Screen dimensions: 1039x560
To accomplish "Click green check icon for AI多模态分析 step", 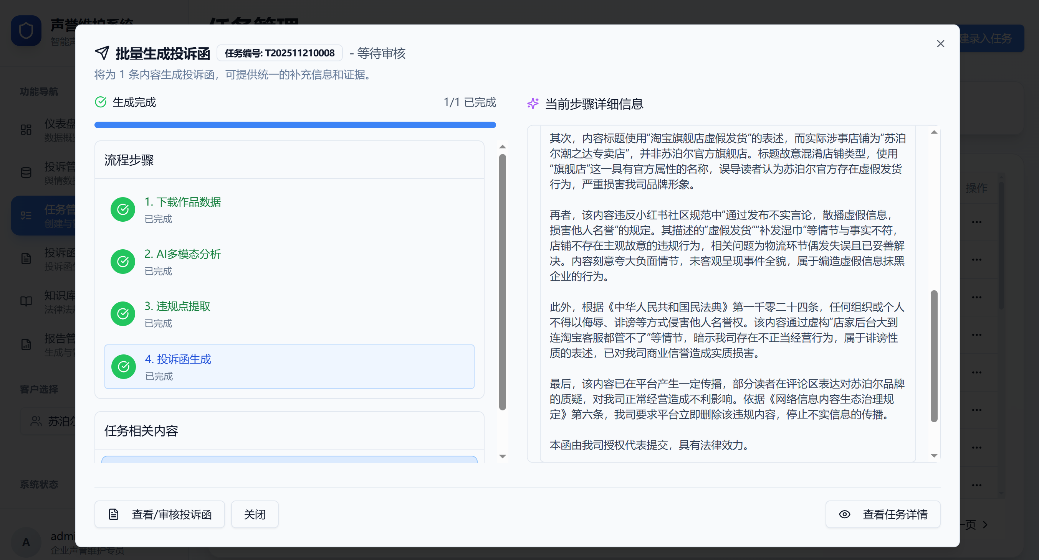I will point(122,262).
